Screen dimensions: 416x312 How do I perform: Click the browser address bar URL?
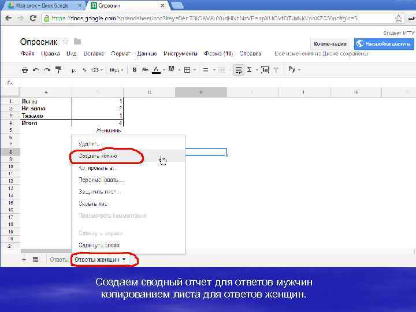coord(205,18)
